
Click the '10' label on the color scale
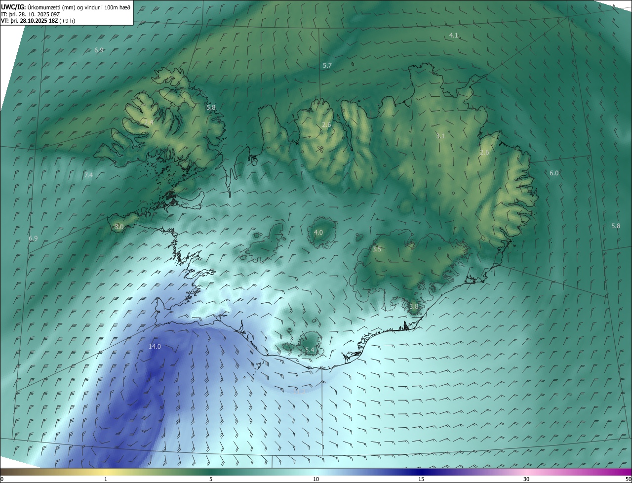(x=316, y=479)
